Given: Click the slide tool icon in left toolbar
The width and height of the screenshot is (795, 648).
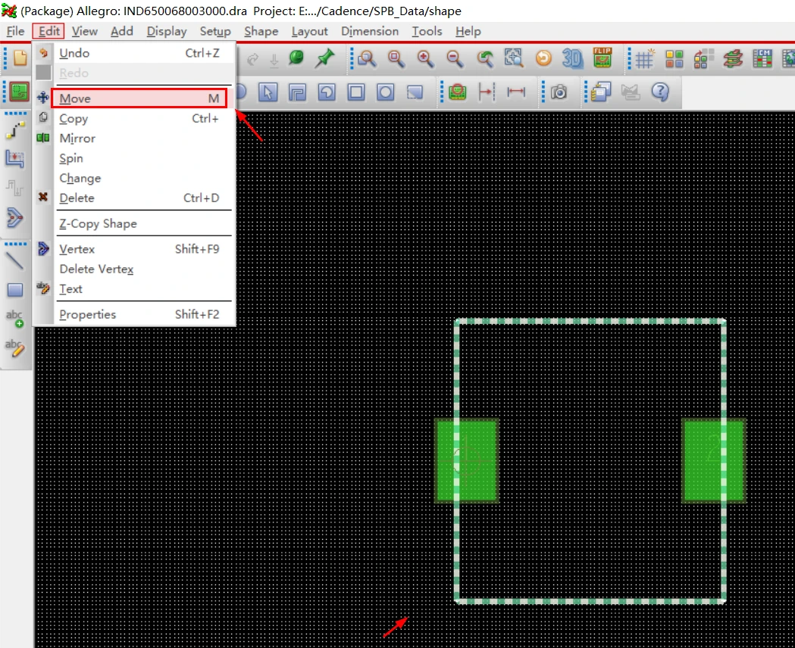Looking at the screenshot, I should pyautogui.click(x=14, y=159).
